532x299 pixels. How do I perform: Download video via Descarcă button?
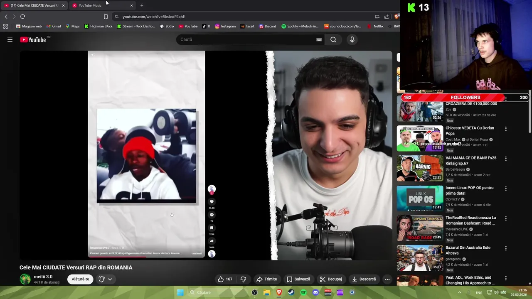(364, 279)
